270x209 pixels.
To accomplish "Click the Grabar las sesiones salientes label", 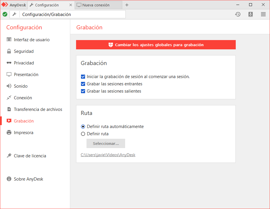I will 114,91.
